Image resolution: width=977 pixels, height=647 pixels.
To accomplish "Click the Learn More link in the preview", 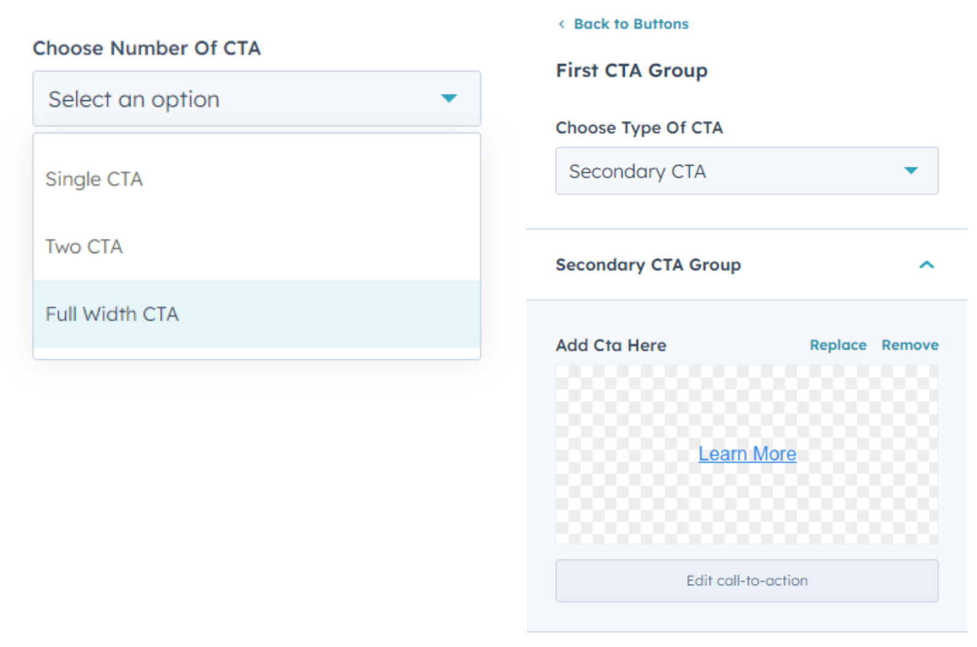I will 747,454.
